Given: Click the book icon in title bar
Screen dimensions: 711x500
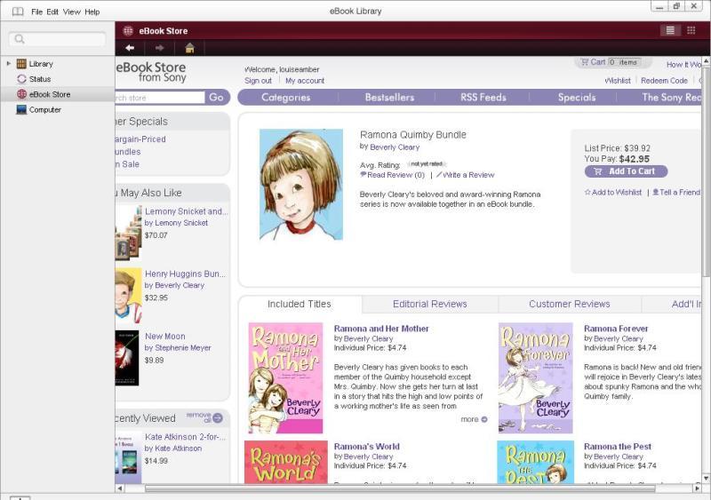Looking at the screenshot, I should click(18, 12).
